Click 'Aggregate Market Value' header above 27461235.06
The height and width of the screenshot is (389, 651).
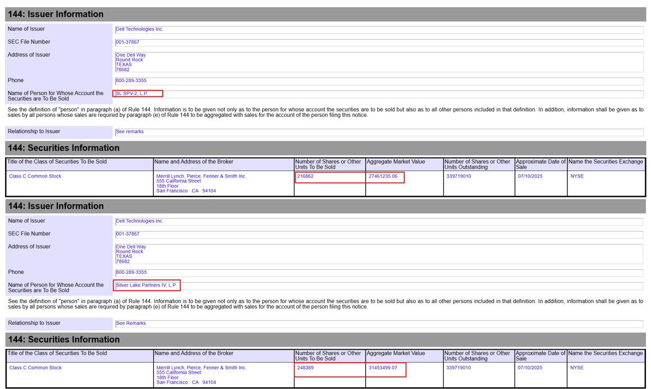pos(395,162)
